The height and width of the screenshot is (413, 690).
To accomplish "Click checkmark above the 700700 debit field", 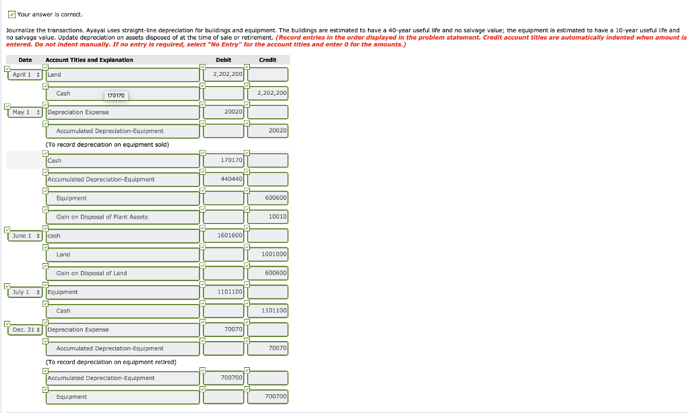I will [204, 371].
